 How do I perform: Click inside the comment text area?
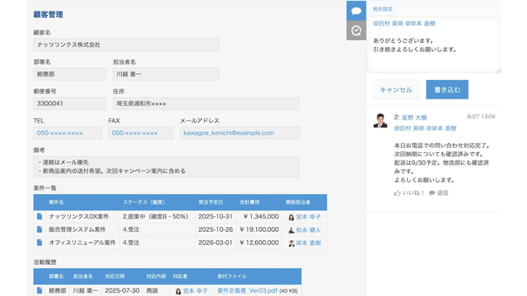coord(433,44)
